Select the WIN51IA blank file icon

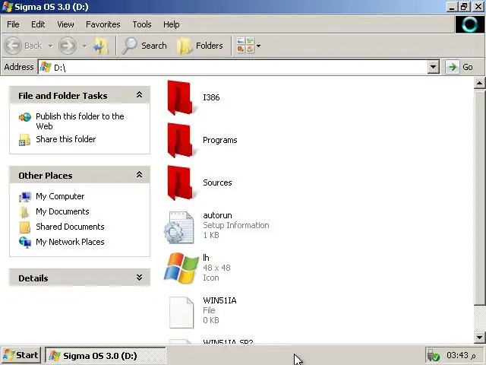[181, 313]
